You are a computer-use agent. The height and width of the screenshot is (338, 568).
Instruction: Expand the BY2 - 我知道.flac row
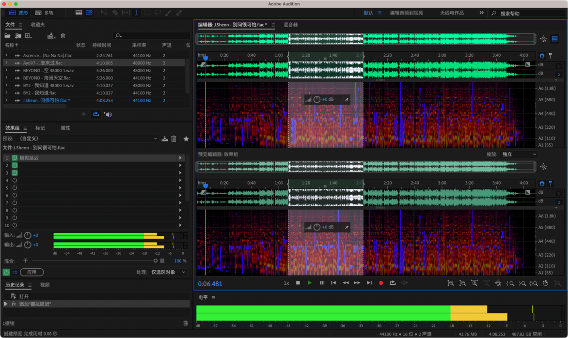coord(6,93)
